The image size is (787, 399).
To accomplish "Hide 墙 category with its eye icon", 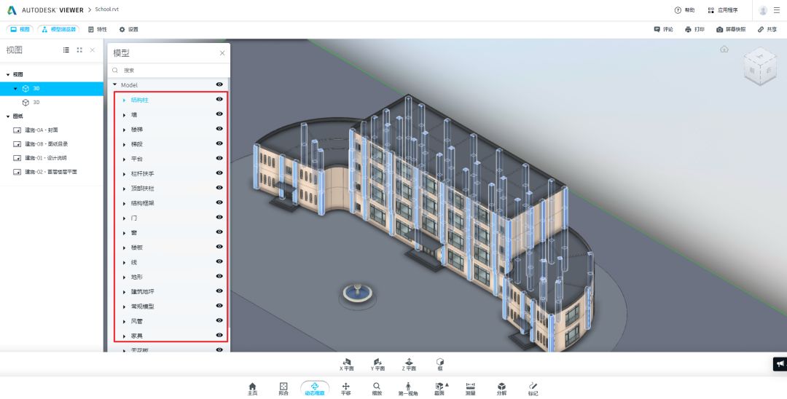I will coord(219,114).
